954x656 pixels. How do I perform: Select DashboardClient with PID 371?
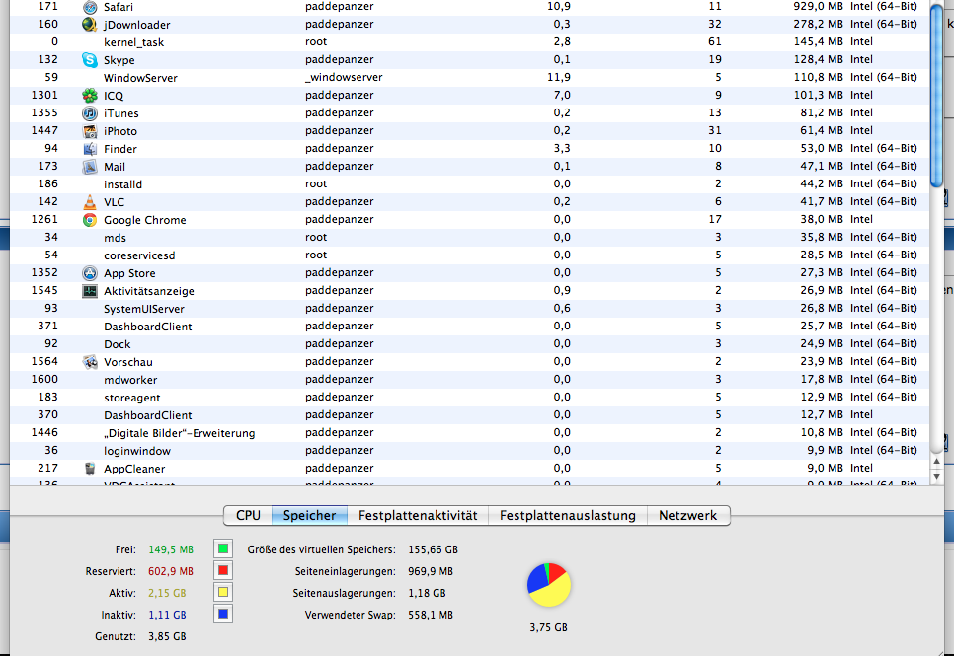pos(148,327)
